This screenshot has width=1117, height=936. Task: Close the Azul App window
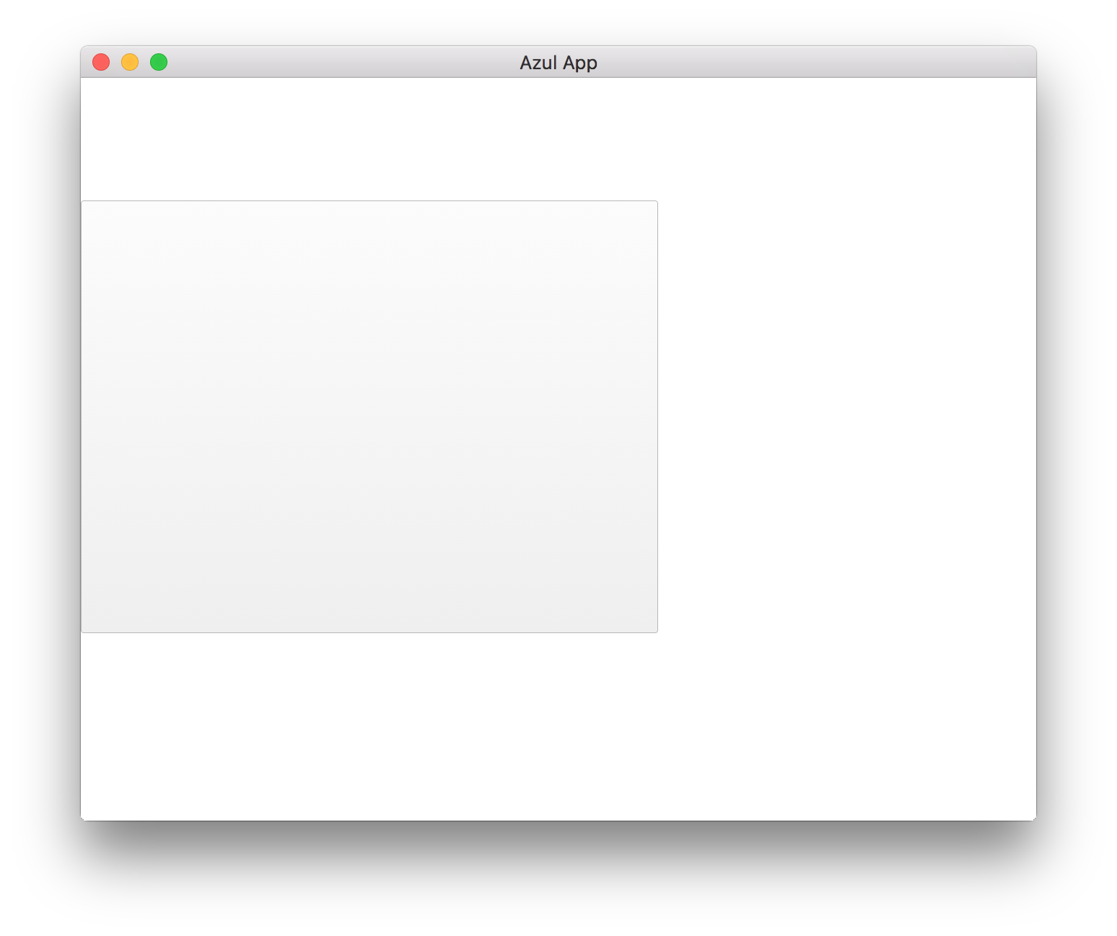pos(101,62)
